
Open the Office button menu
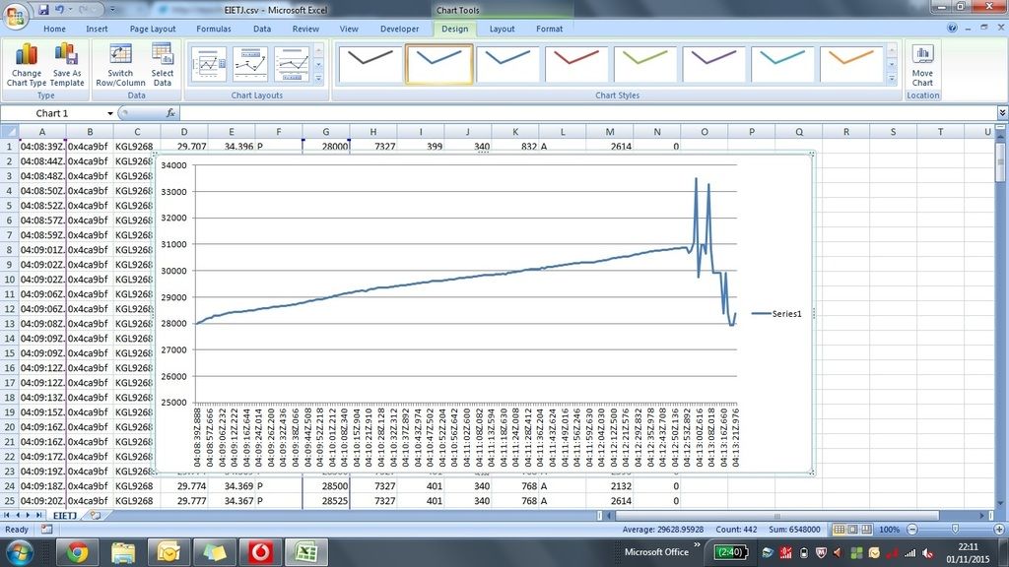16,14
